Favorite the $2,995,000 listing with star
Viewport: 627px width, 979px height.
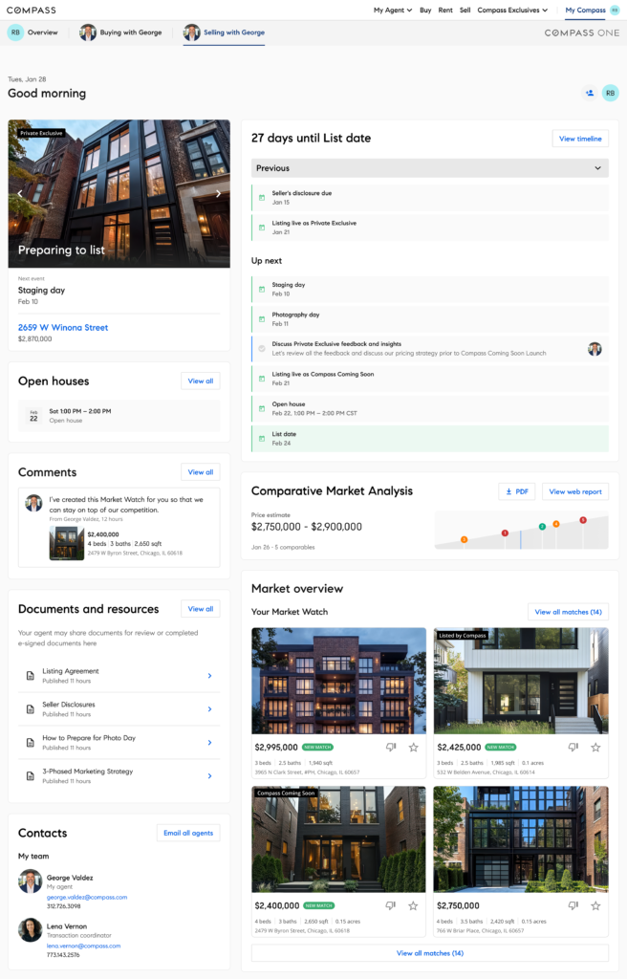click(413, 747)
